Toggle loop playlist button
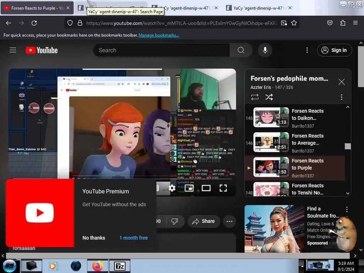Screen dimensions: 364x273 (255, 97)
